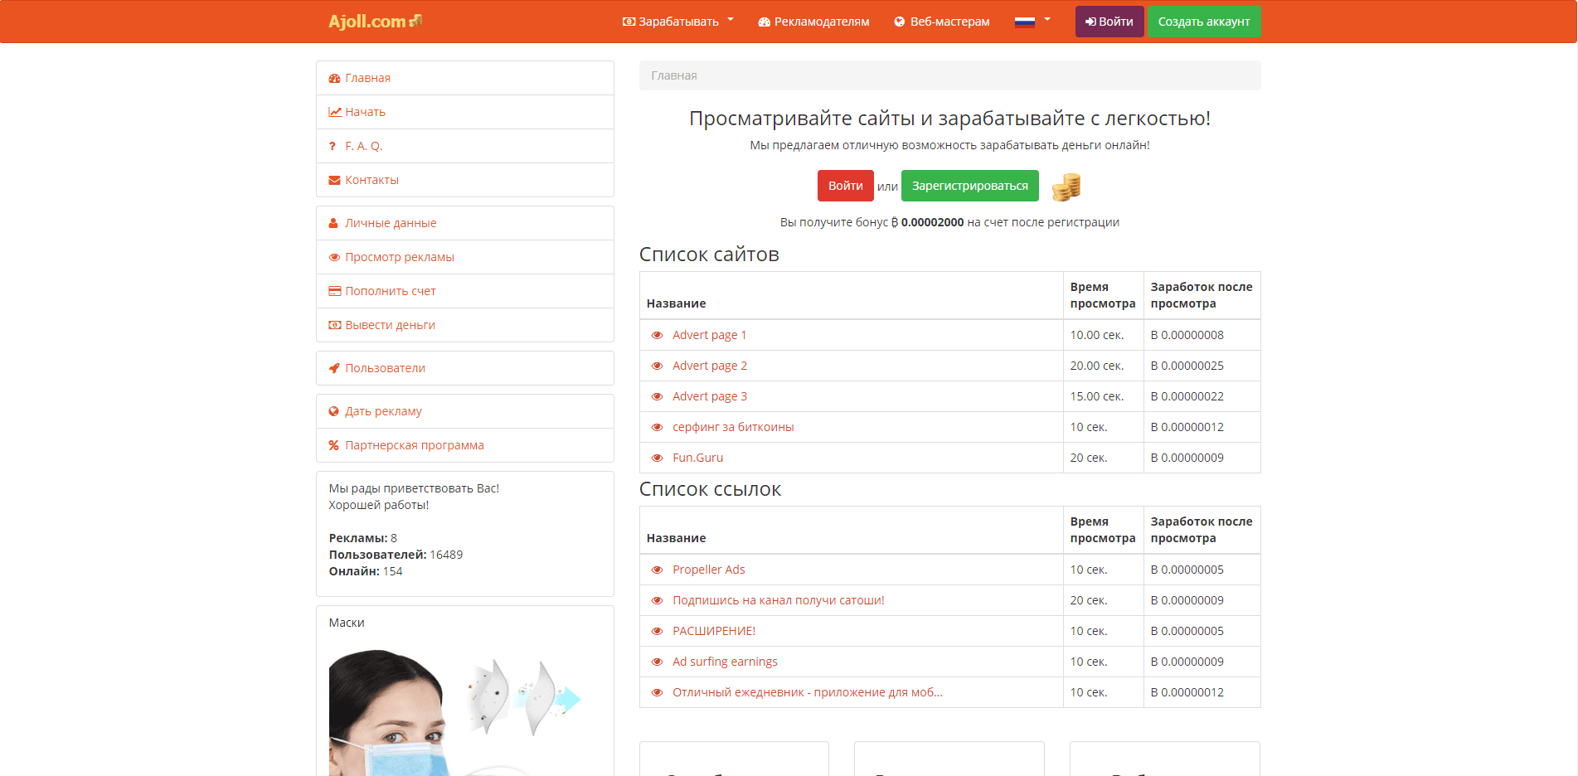
Task: Open the Ad surfing earnings link
Action: click(725, 662)
